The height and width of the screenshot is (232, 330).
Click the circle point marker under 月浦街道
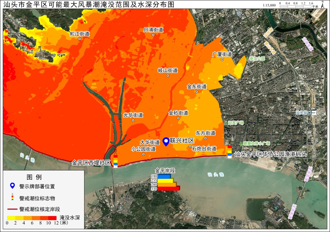coord(153,35)
